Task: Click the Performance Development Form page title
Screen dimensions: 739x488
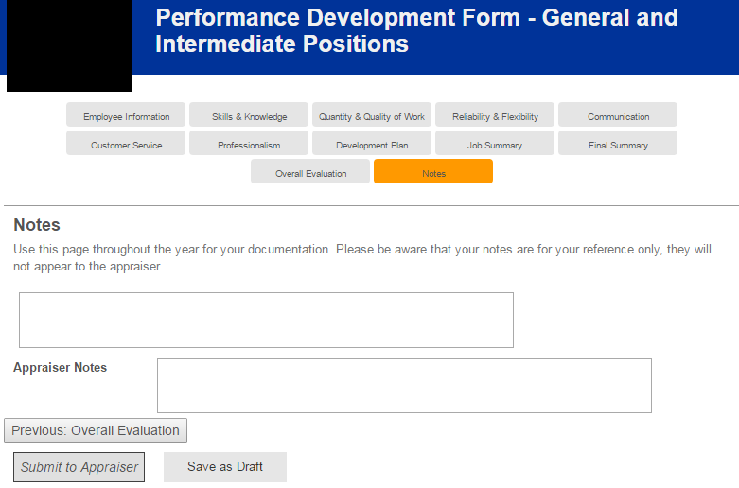Action: [x=416, y=30]
